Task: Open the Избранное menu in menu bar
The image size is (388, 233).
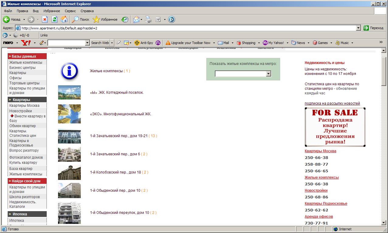Action: (52, 11)
